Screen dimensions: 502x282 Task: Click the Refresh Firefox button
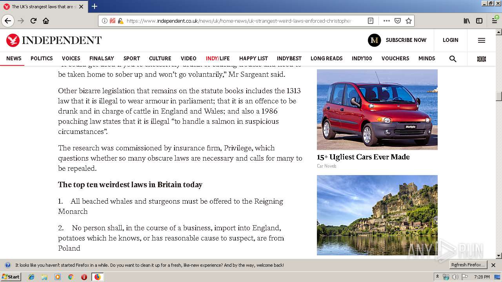468,265
